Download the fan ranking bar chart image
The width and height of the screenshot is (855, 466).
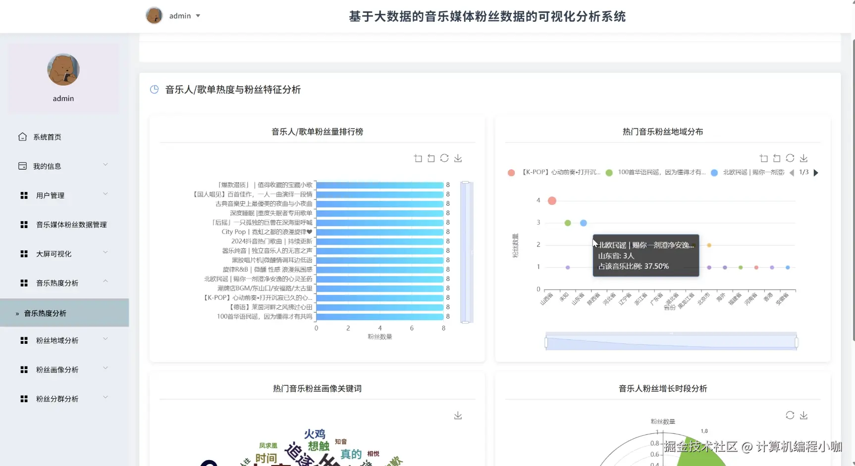pyautogui.click(x=458, y=158)
